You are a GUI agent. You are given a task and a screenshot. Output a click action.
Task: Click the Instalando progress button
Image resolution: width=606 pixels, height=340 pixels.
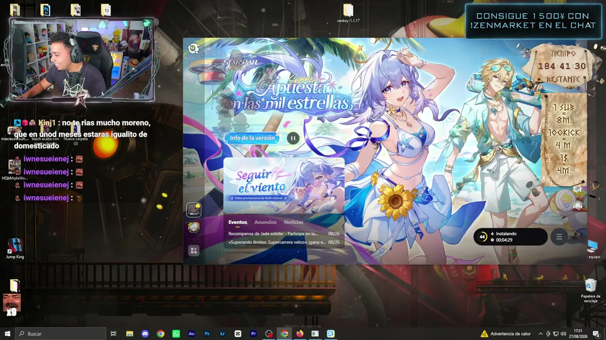coord(511,237)
